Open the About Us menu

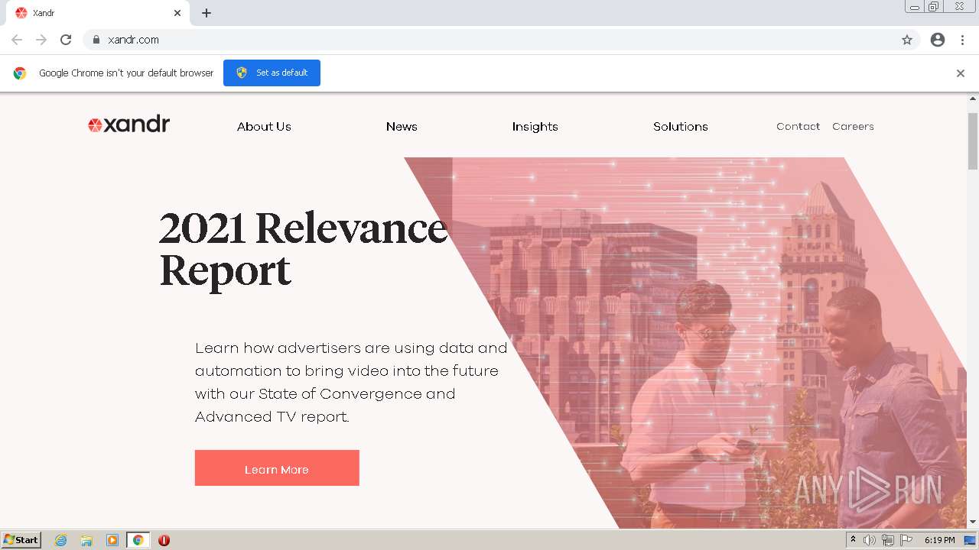point(264,127)
